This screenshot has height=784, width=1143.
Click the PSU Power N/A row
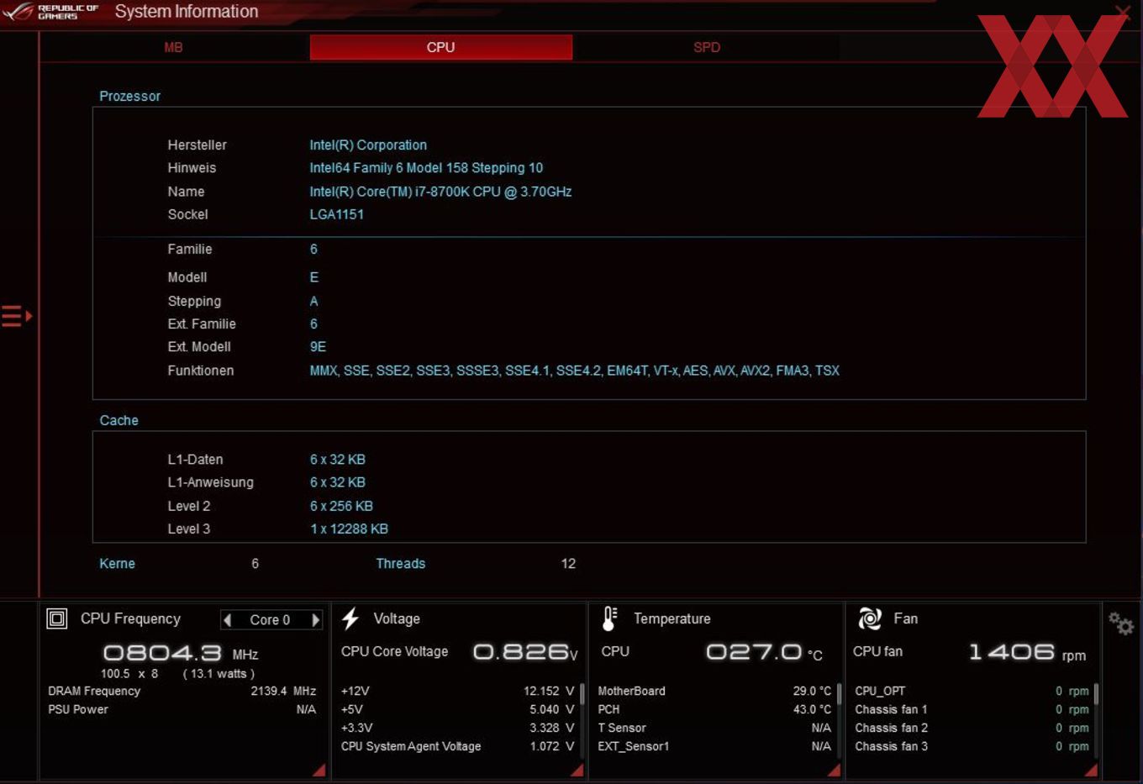click(x=182, y=709)
